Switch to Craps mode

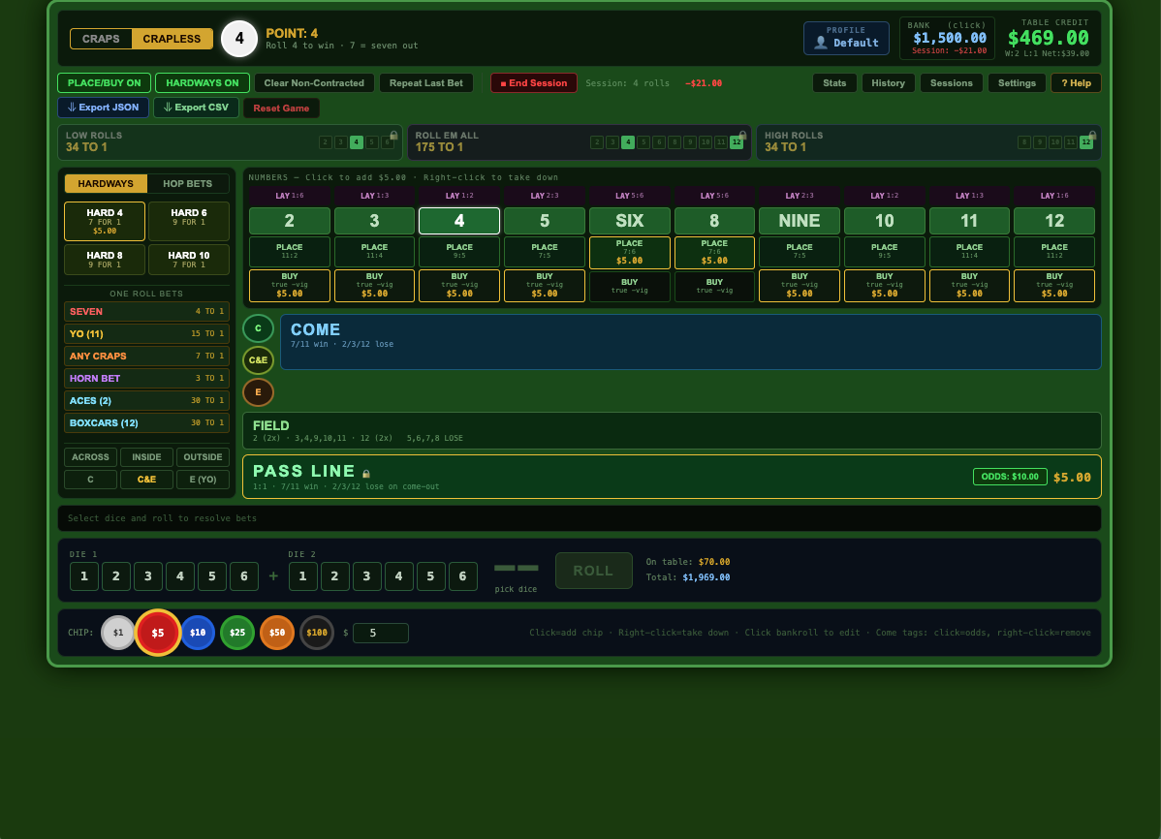[101, 39]
